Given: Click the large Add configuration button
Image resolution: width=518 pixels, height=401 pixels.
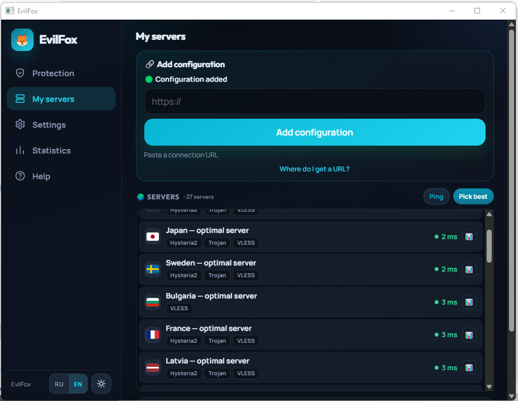Looking at the screenshot, I should click(x=315, y=132).
